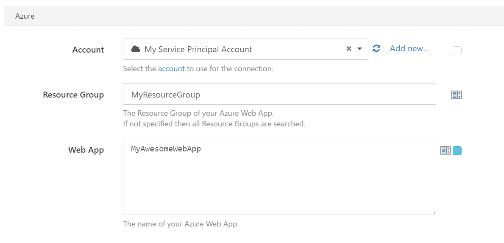Click the resize handle of the Web App textarea
Screen dimensions: 504x243
click(434, 212)
